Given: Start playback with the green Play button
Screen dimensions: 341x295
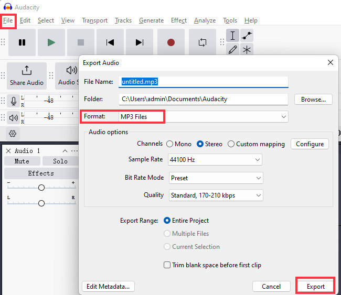Looking at the screenshot, I should coord(51,42).
